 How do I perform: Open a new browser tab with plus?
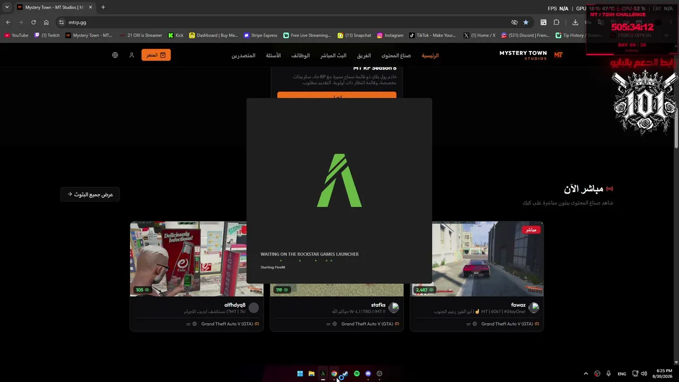(103, 7)
